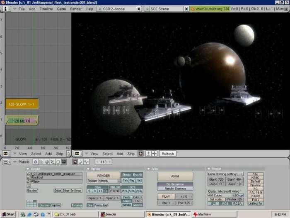Viewport: 290px width, 218px height.
Task: Set render size to 50%
Action: (132, 191)
